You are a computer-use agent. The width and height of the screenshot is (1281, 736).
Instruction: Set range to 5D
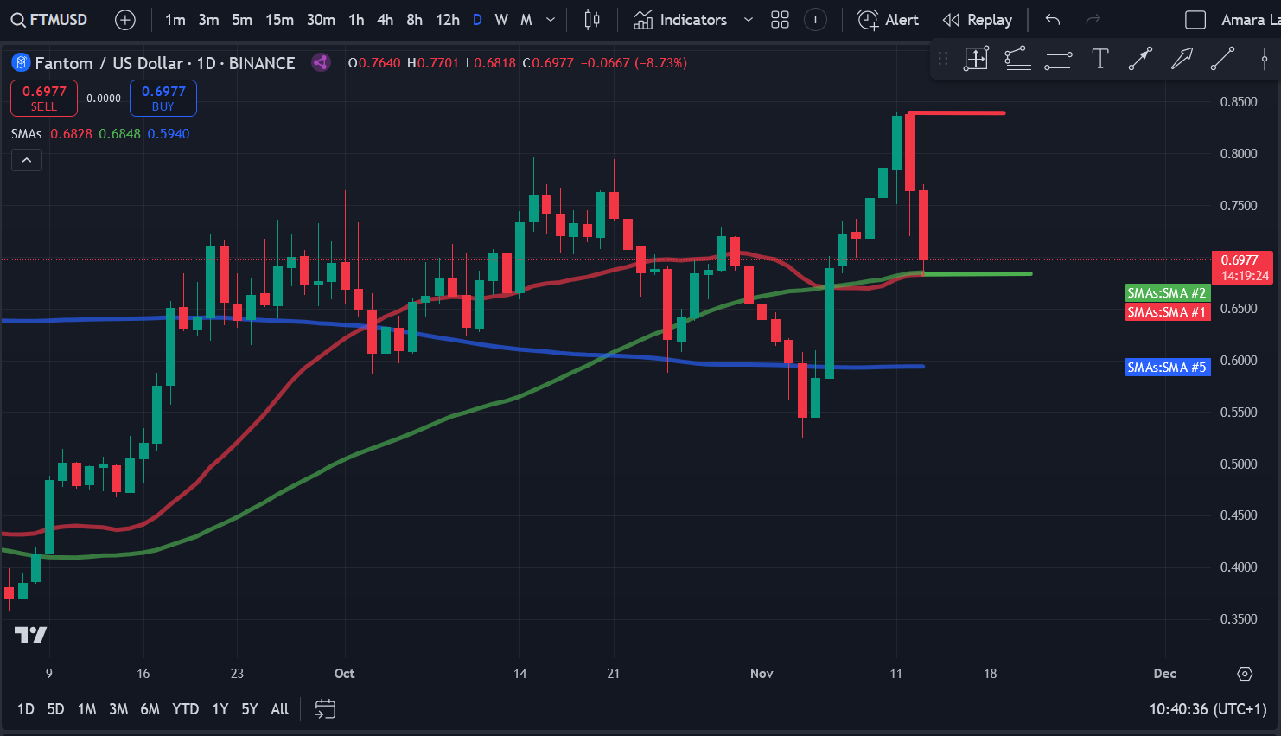pos(55,709)
